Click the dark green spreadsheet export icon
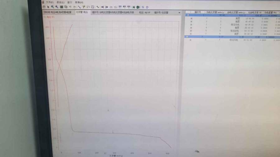280x157 pixels. point(138,7)
